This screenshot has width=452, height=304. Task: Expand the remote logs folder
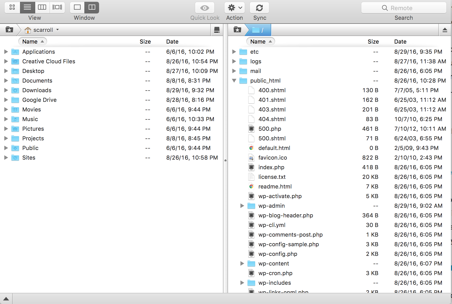pyautogui.click(x=234, y=61)
